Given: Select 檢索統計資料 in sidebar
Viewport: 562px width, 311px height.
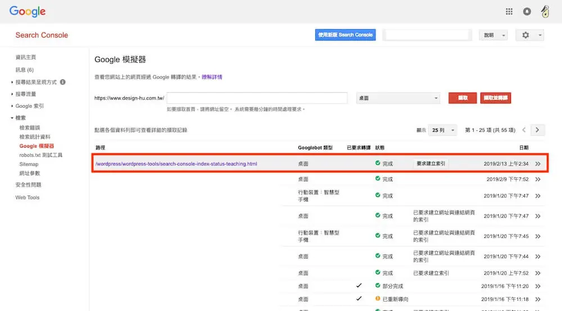Looking at the screenshot, I should click(x=35, y=137).
